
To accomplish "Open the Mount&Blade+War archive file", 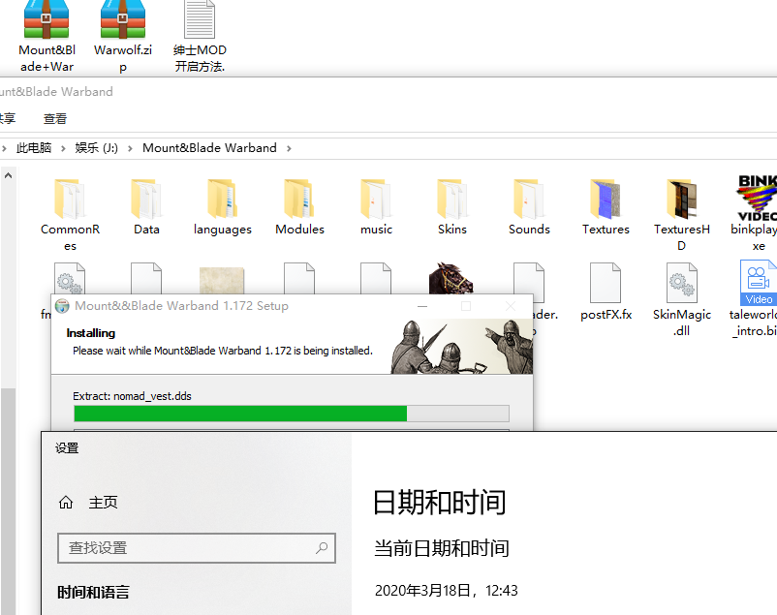I will [x=47, y=36].
